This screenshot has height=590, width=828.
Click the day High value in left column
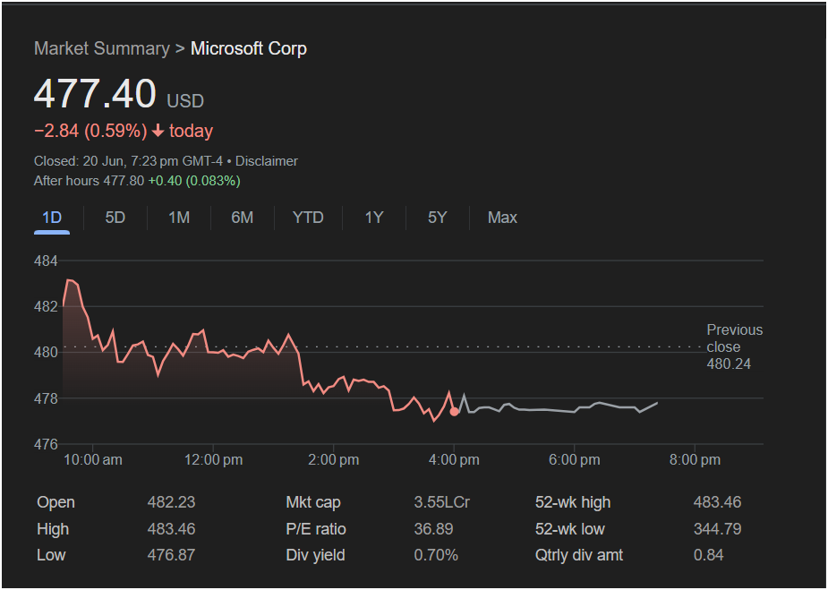coord(171,529)
